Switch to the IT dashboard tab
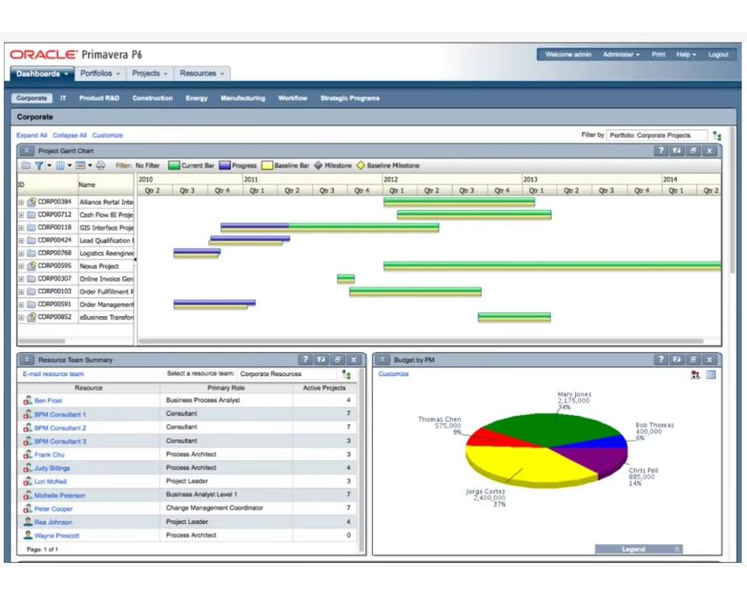The image size is (747, 598). pos(63,98)
